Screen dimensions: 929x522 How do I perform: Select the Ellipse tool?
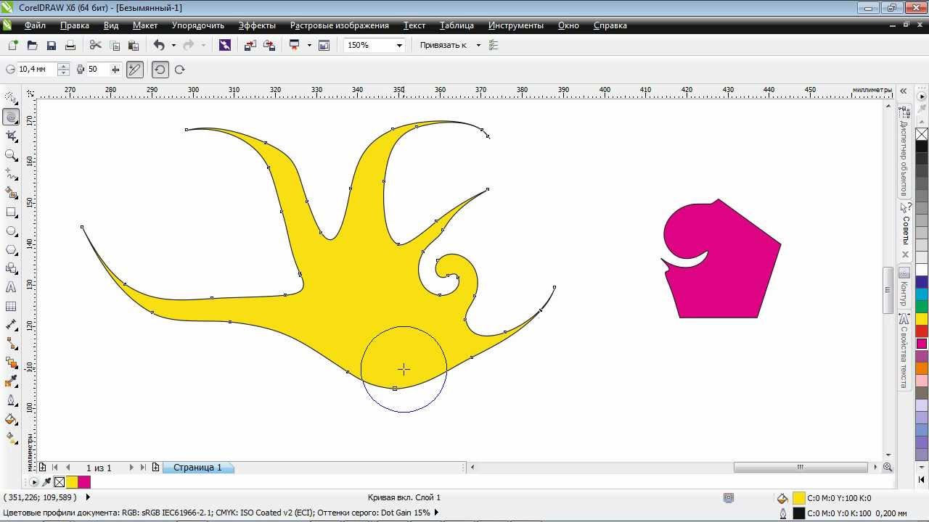point(11,231)
